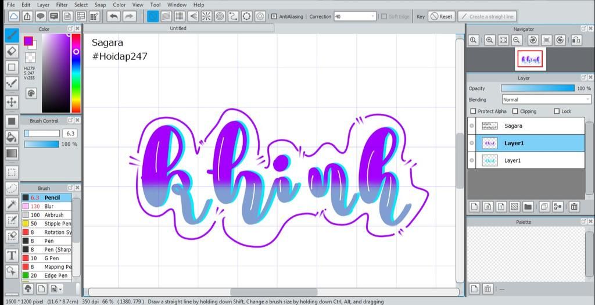Select the Text tool
595x305 pixels.
(x=12, y=255)
